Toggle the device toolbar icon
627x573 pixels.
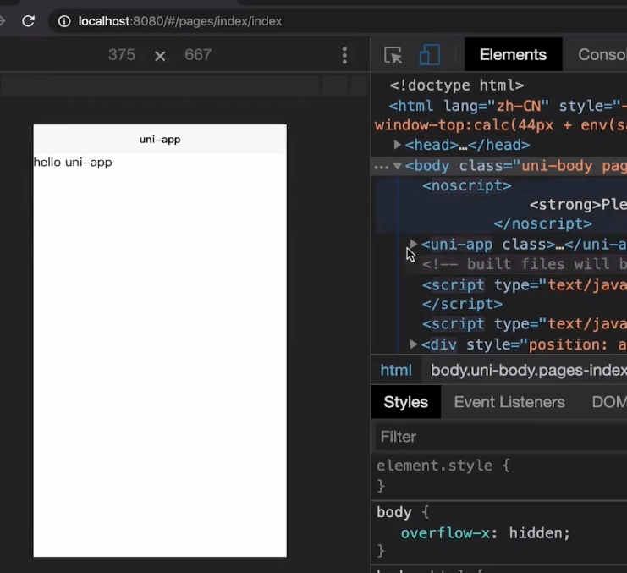[x=430, y=55]
